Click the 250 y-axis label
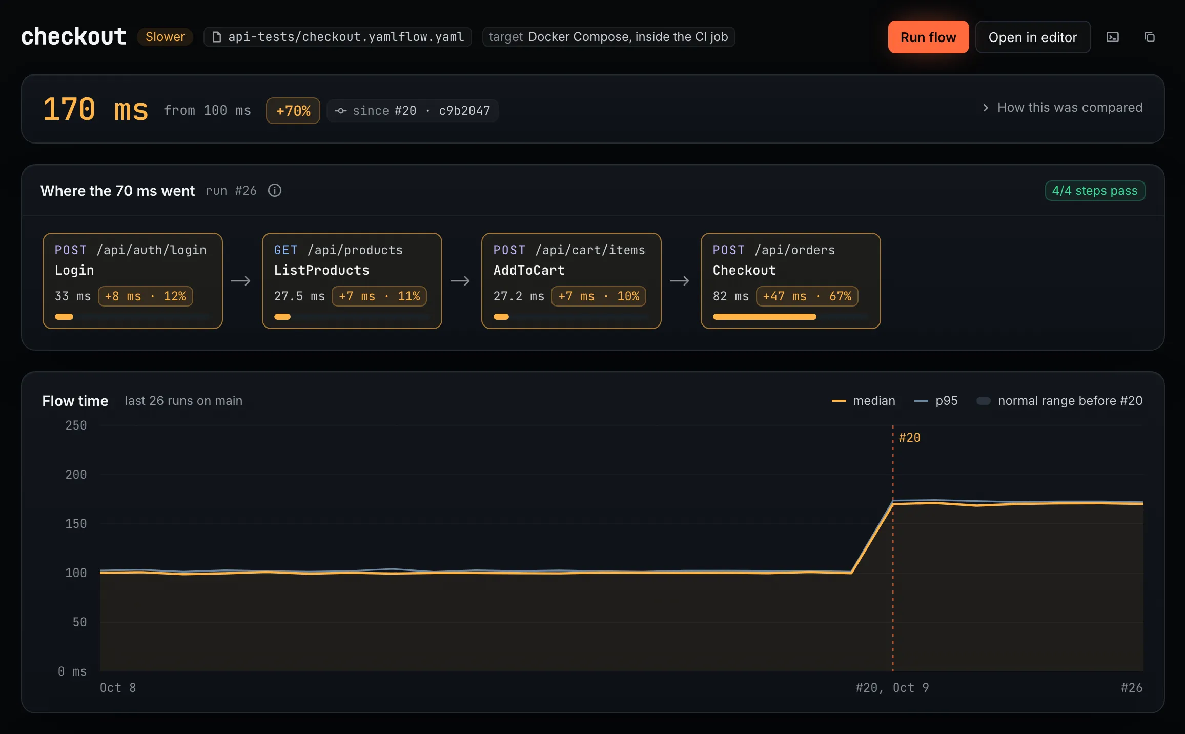This screenshot has height=734, width=1185. pyautogui.click(x=76, y=425)
